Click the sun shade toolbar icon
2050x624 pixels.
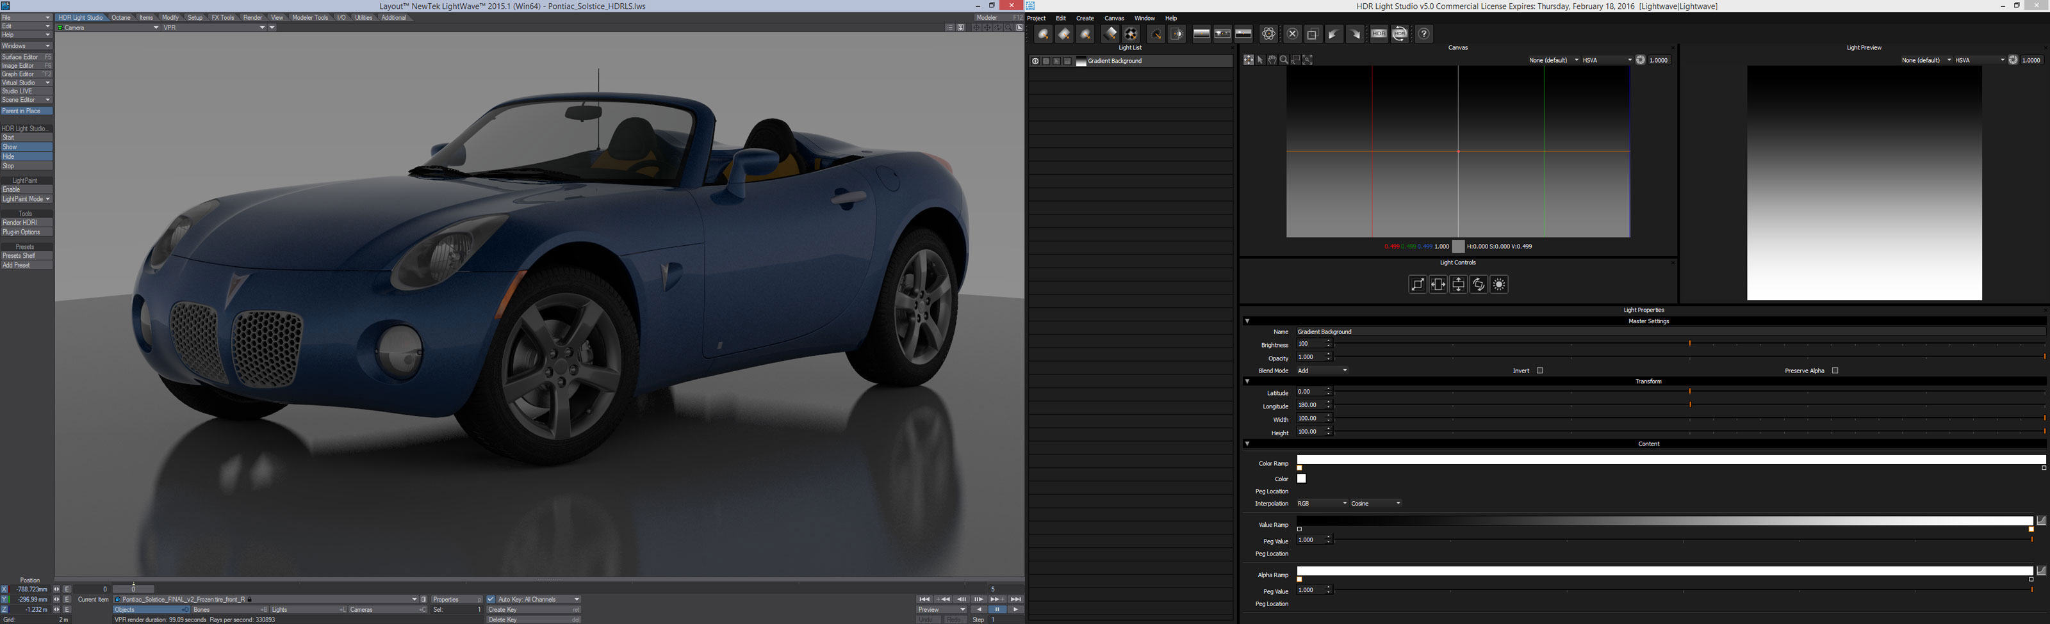pyautogui.click(x=1177, y=33)
